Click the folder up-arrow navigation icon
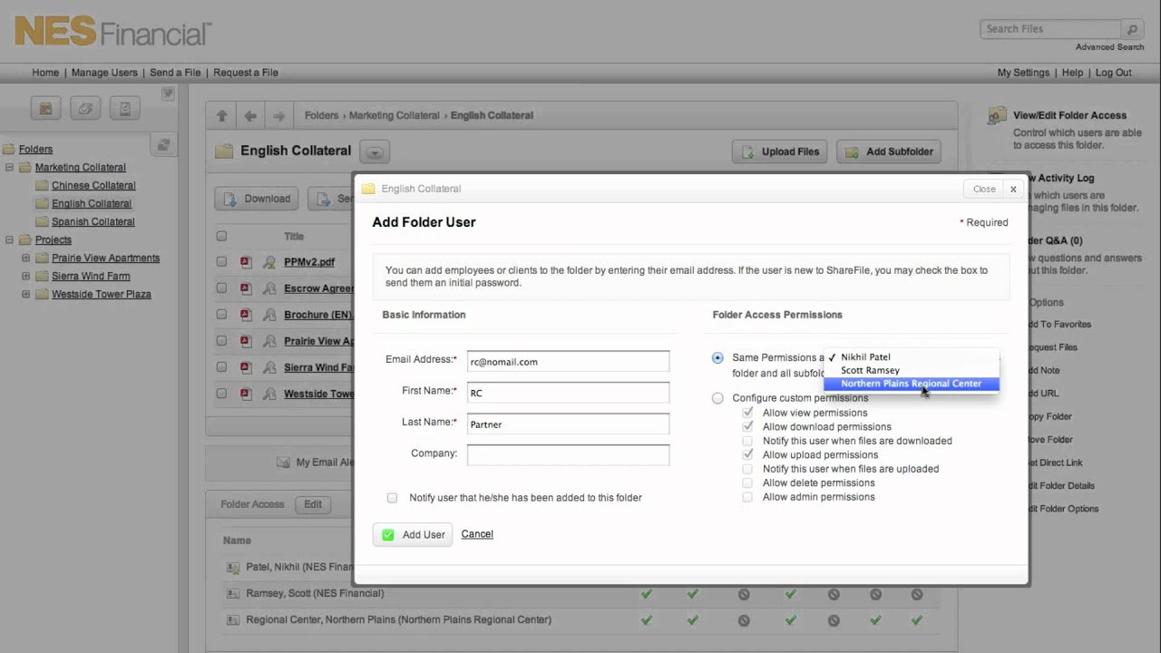Image resolution: width=1161 pixels, height=653 pixels. pyautogui.click(x=222, y=116)
